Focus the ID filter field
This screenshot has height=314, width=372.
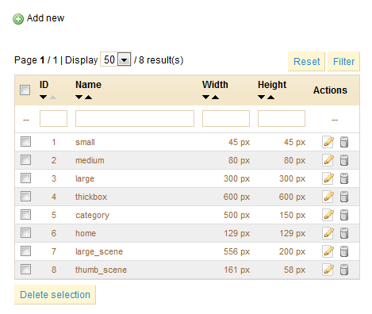(x=53, y=118)
